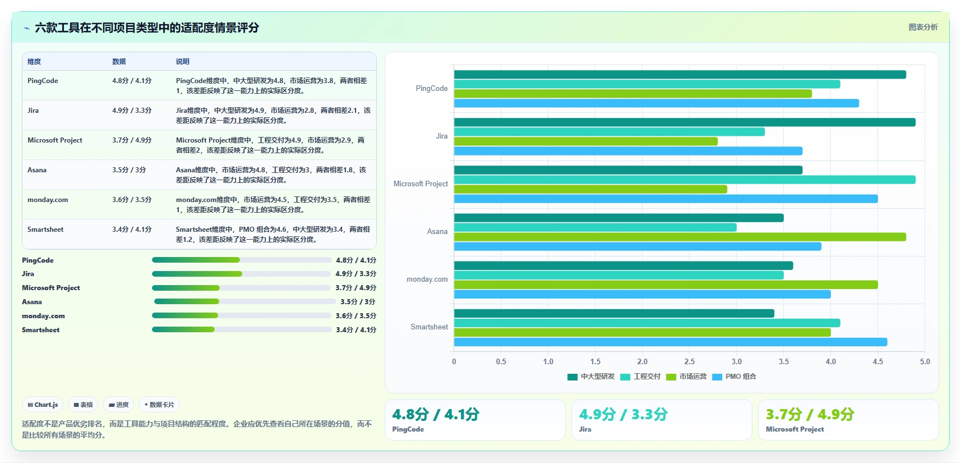The height and width of the screenshot is (463, 961).
Task: Click the Microsoft Project progress bar
Action: [x=241, y=288]
